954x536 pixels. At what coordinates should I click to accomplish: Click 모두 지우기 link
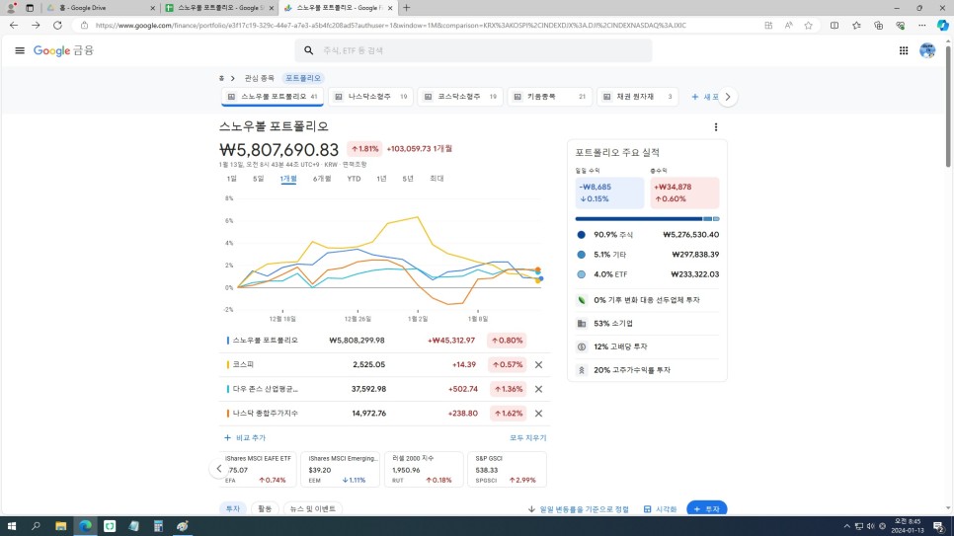(x=528, y=438)
